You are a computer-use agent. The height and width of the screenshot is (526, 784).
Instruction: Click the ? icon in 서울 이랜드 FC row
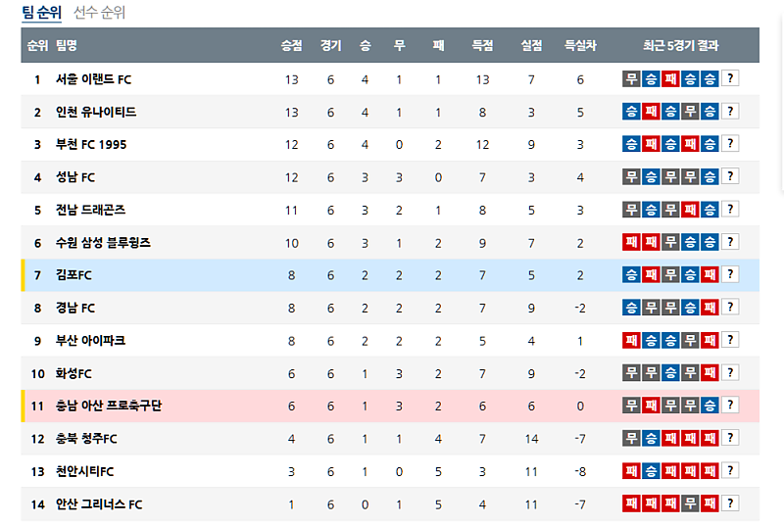coord(730,79)
